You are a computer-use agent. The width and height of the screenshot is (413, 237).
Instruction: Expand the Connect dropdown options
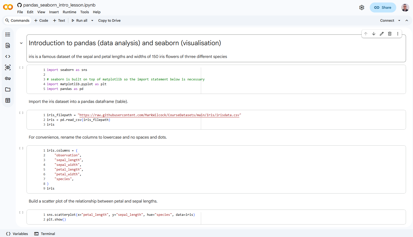pyautogui.click(x=399, y=20)
